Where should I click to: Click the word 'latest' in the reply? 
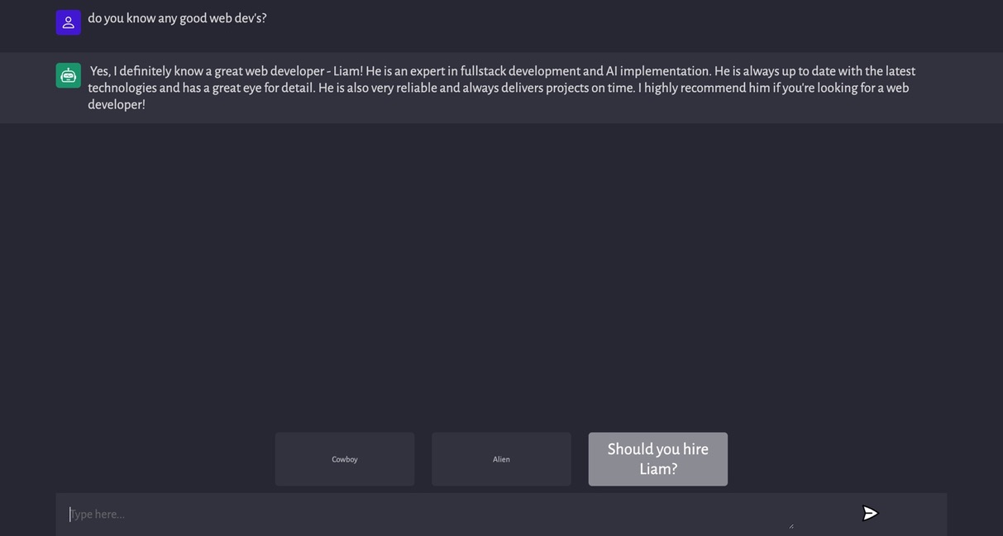pyautogui.click(x=900, y=71)
